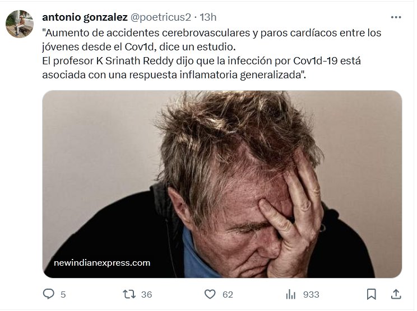Screen dimensions: 417x311
Task: Repost the tweet using the retweet arrows icon
Action: point(129,294)
